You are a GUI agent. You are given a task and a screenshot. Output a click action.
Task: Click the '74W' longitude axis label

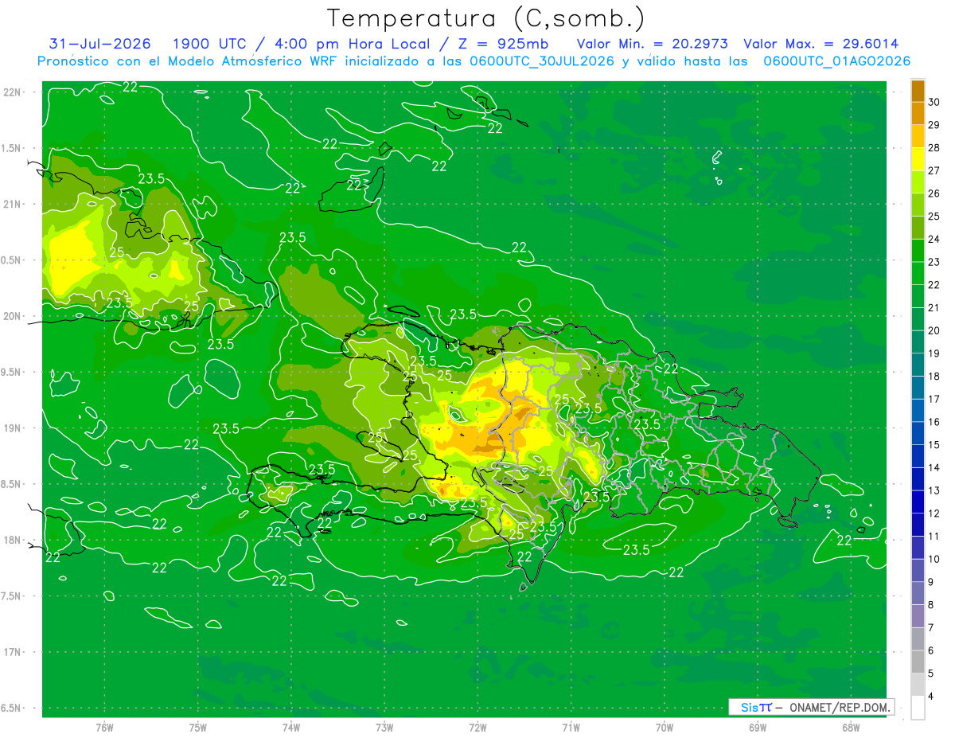point(291,728)
